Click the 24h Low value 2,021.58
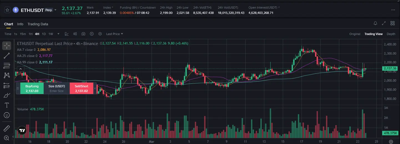The image size is (400, 144). (183, 13)
